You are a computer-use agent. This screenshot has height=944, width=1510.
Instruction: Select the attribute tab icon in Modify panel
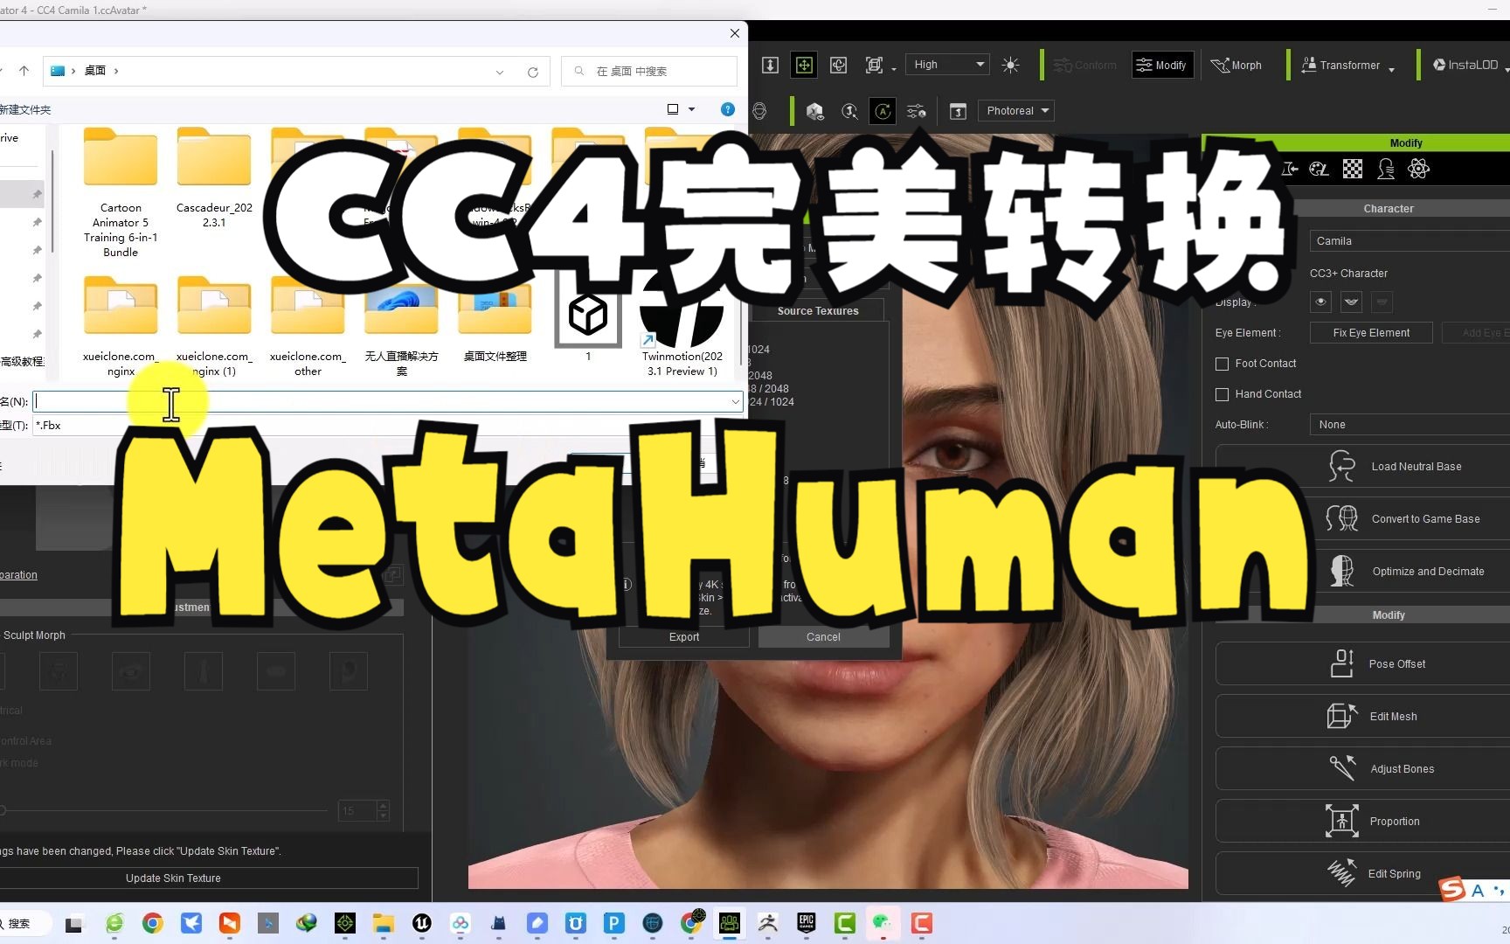1291,170
